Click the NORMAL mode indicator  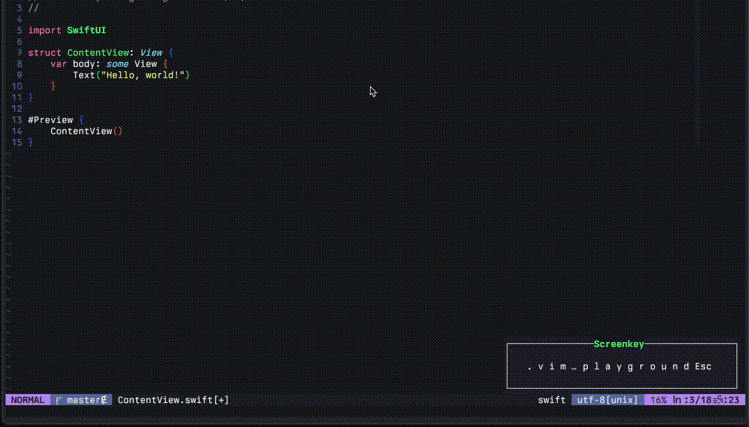pos(26,400)
